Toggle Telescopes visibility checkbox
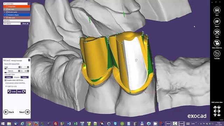224x126 pixels. click(x=7, y=18)
